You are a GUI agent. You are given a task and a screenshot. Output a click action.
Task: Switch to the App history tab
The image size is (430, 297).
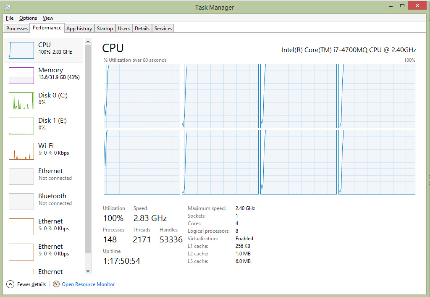(x=79, y=29)
